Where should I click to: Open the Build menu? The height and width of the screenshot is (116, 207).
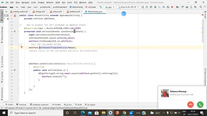tap(58, 2)
